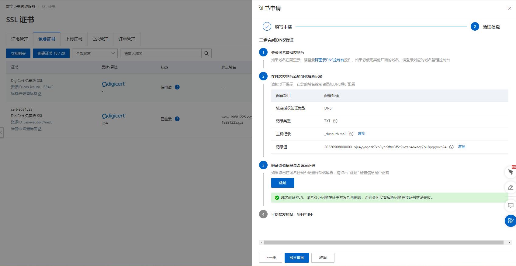Copy the host record _dnsauth.mail

[x=362, y=134]
